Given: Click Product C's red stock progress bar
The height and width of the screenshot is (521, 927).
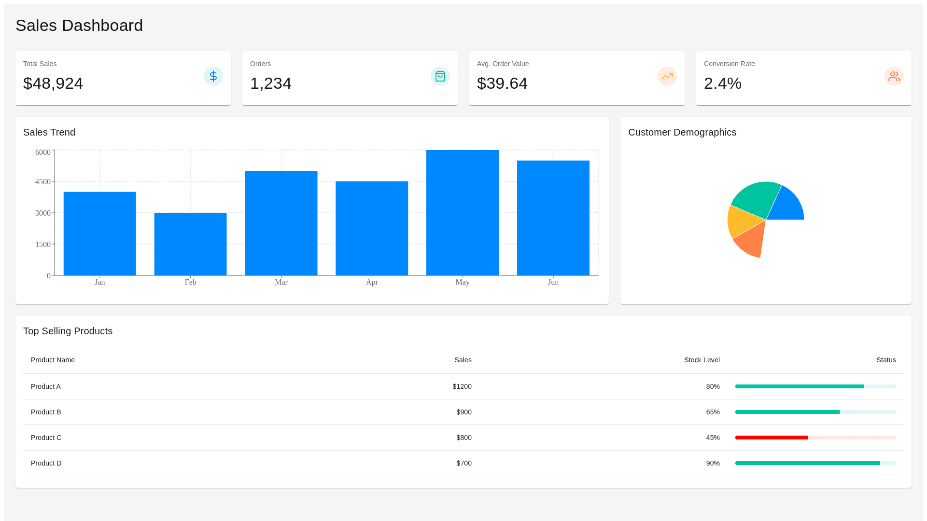Looking at the screenshot, I should click(x=772, y=438).
